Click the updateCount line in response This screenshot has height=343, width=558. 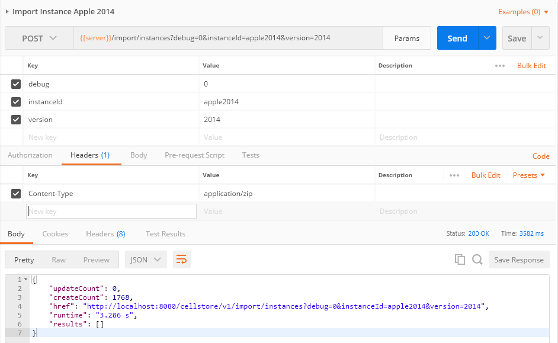[85, 288]
